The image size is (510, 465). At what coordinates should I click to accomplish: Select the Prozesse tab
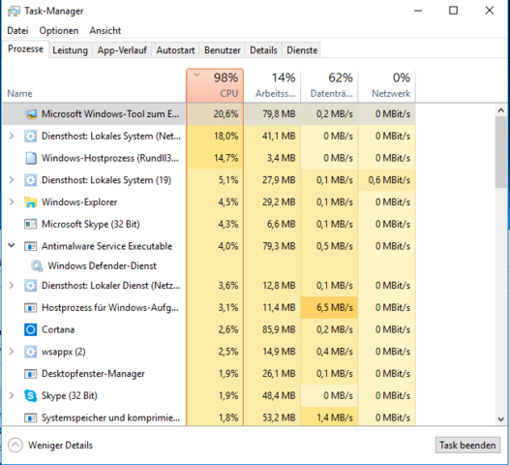(x=25, y=48)
